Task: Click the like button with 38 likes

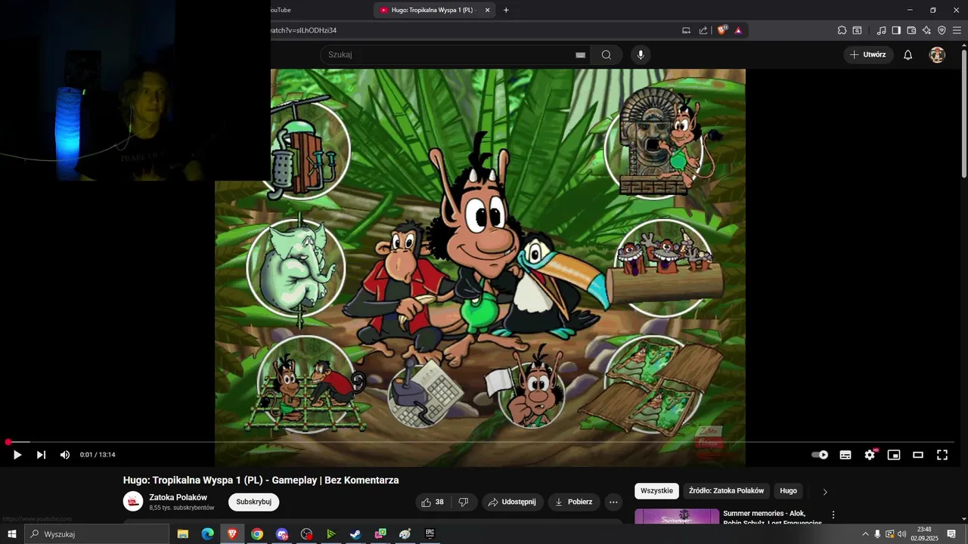Action: click(x=433, y=502)
